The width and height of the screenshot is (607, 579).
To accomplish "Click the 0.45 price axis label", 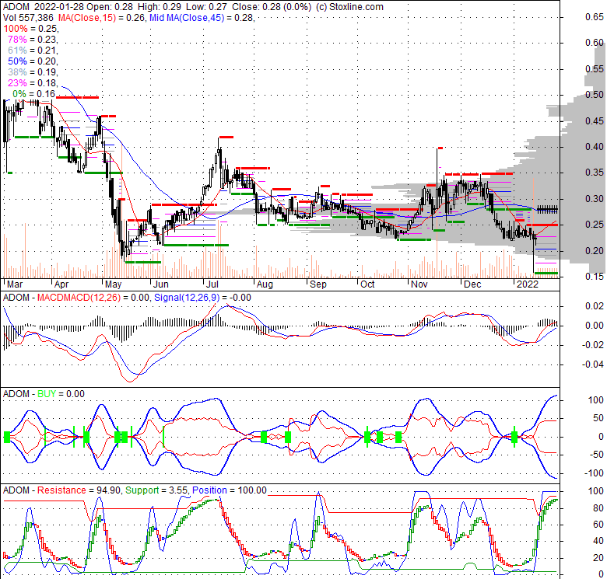I will [x=595, y=121].
